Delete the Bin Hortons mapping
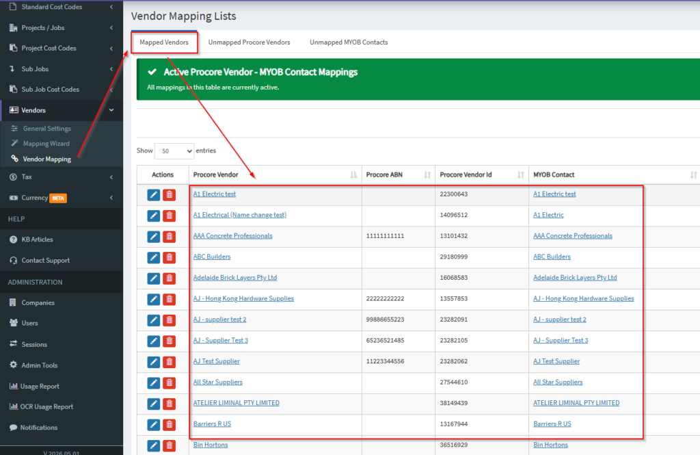The height and width of the screenshot is (455, 700). (170, 445)
